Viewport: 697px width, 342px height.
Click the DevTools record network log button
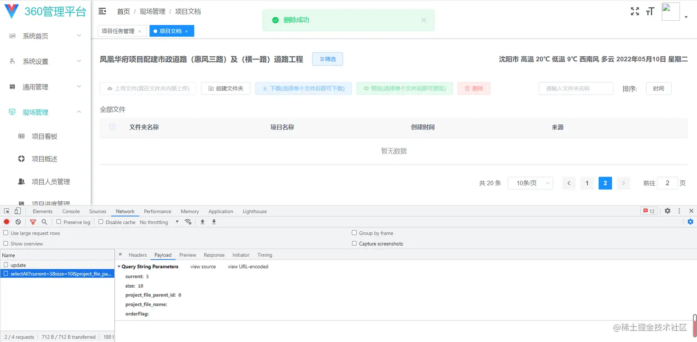(x=6, y=222)
